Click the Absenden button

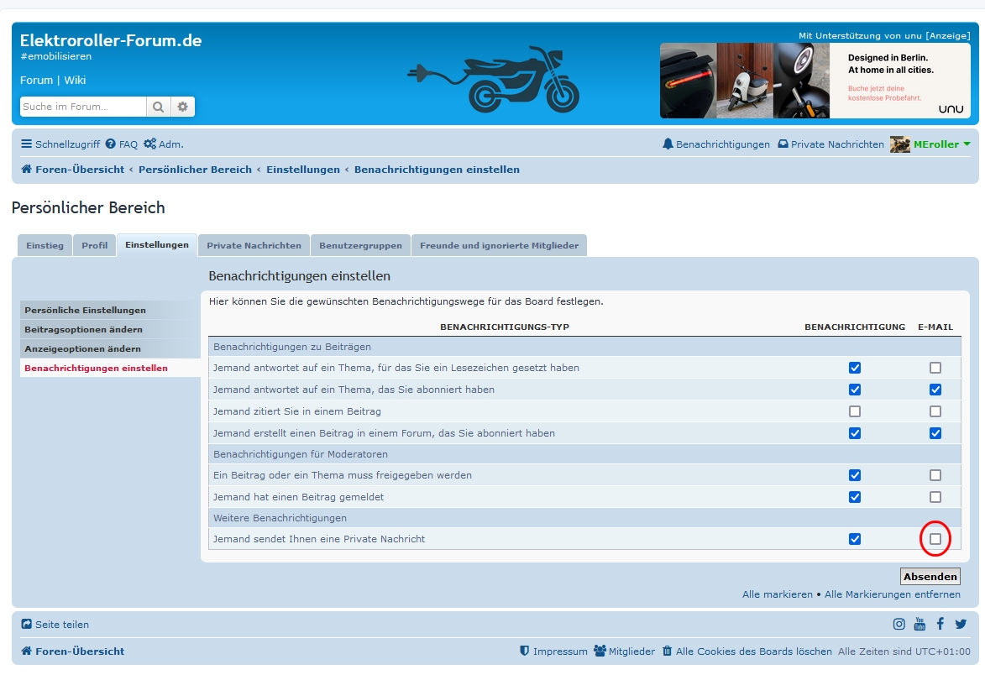click(930, 577)
